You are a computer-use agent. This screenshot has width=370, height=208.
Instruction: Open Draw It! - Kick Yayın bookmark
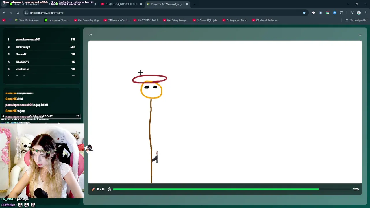pos(27,20)
